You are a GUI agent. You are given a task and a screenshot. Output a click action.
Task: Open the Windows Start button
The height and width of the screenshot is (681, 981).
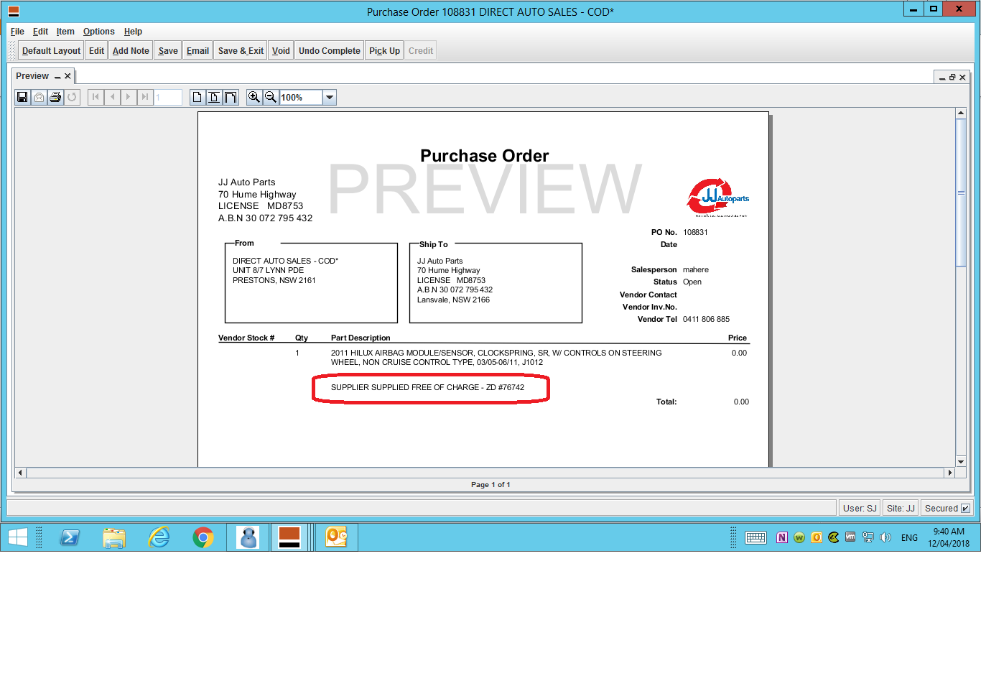(17, 537)
